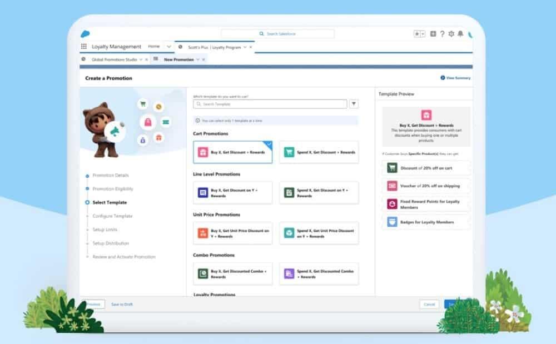Click points icon beside Fixed Reward Points

pyautogui.click(x=392, y=204)
